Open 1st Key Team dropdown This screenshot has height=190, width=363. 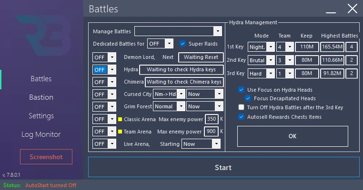pyautogui.click(x=290, y=47)
